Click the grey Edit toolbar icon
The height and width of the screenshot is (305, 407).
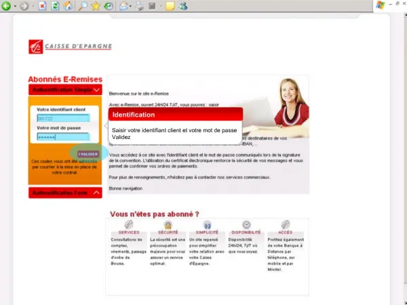152,6
